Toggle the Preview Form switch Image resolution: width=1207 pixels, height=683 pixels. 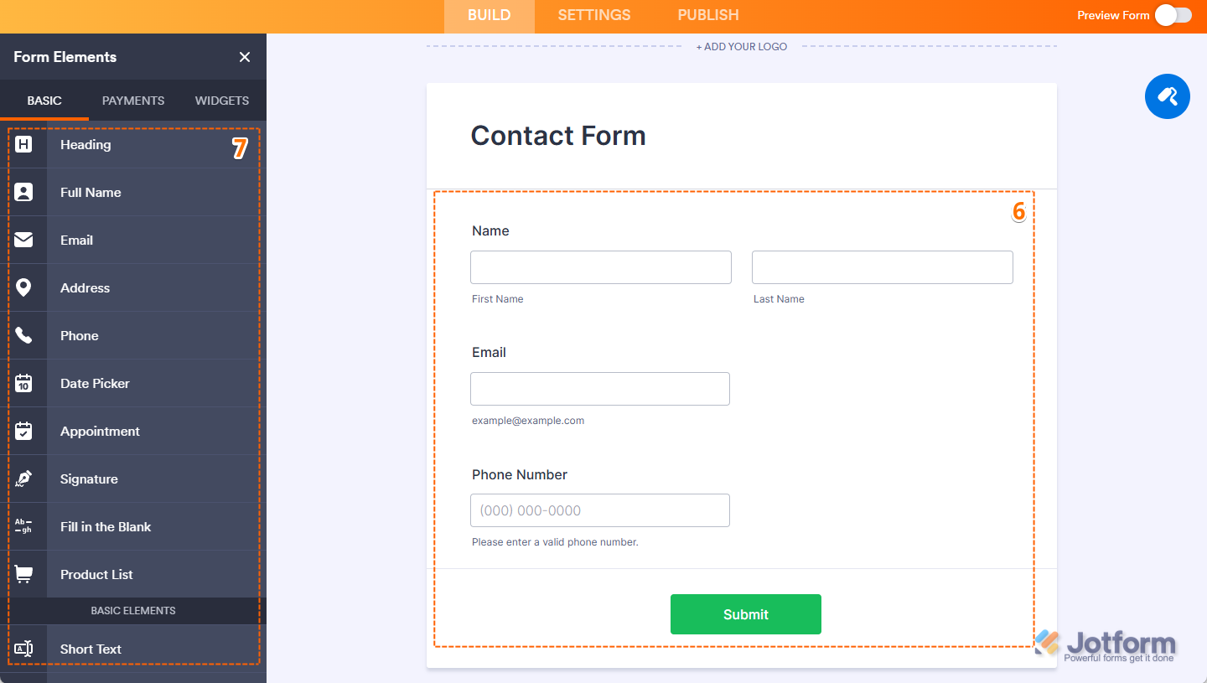point(1172,15)
